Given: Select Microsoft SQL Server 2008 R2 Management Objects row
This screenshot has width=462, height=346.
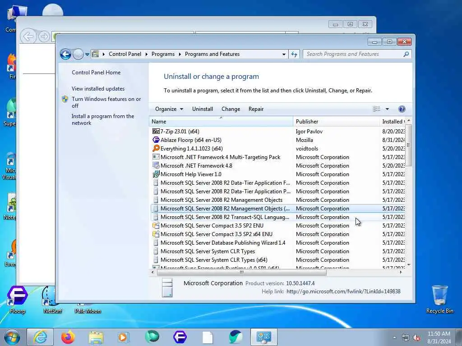Looking at the screenshot, I should 277,200.
